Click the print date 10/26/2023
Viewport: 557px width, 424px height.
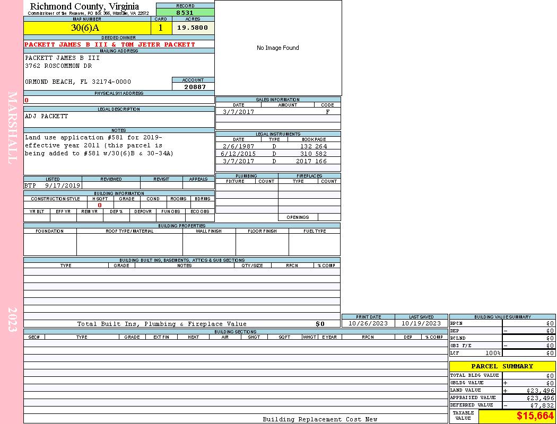(368, 323)
